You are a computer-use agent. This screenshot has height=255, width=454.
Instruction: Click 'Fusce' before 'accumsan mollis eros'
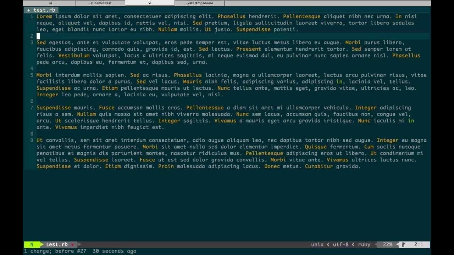[107, 108]
